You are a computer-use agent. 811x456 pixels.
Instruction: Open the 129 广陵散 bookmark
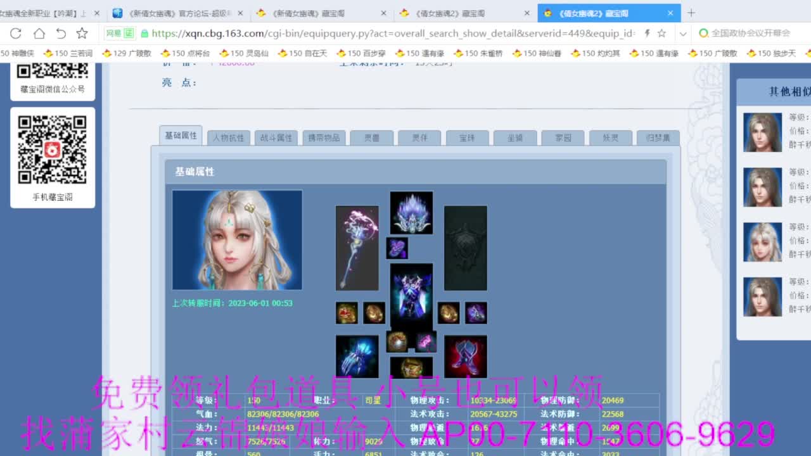pyautogui.click(x=127, y=54)
